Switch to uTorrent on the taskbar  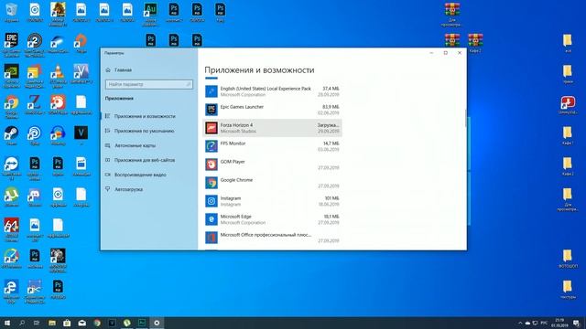126,323
